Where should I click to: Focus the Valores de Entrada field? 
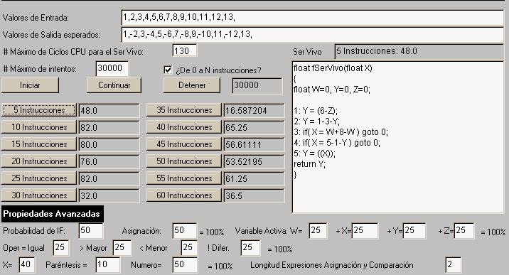312,18
